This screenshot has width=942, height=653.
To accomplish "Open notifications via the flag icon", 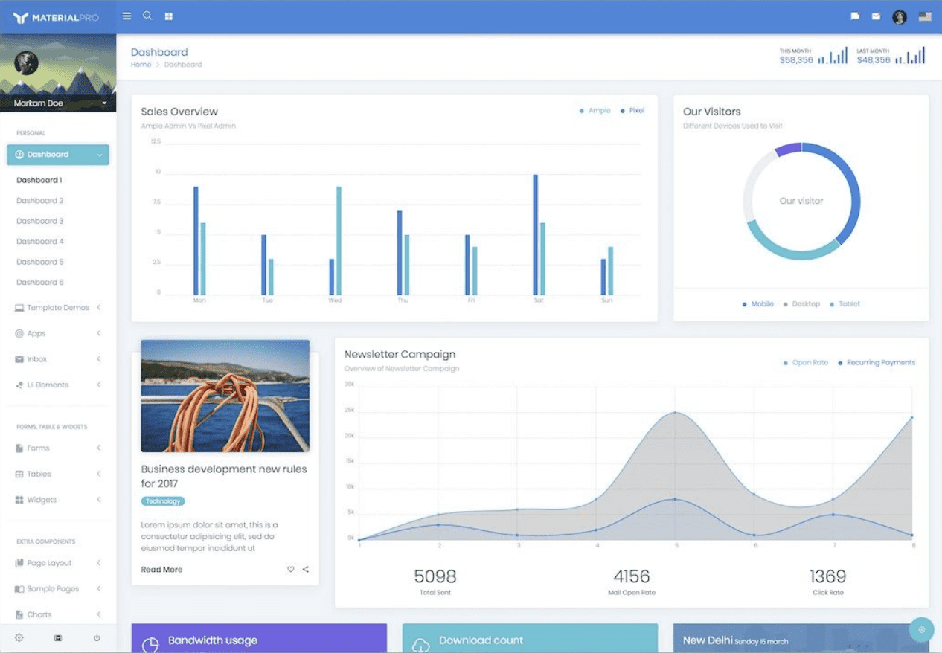I will (x=854, y=16).
